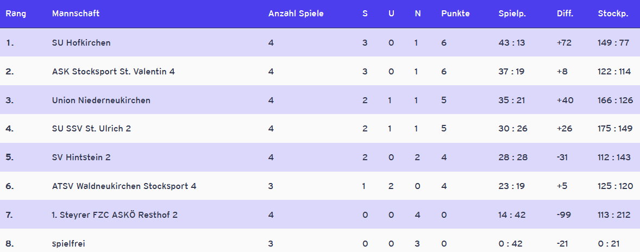This screenshot has width=640, height=252.
Task: Open ASK Stocksport St. Valentin 4 team
Action: [x=113, y=71]
